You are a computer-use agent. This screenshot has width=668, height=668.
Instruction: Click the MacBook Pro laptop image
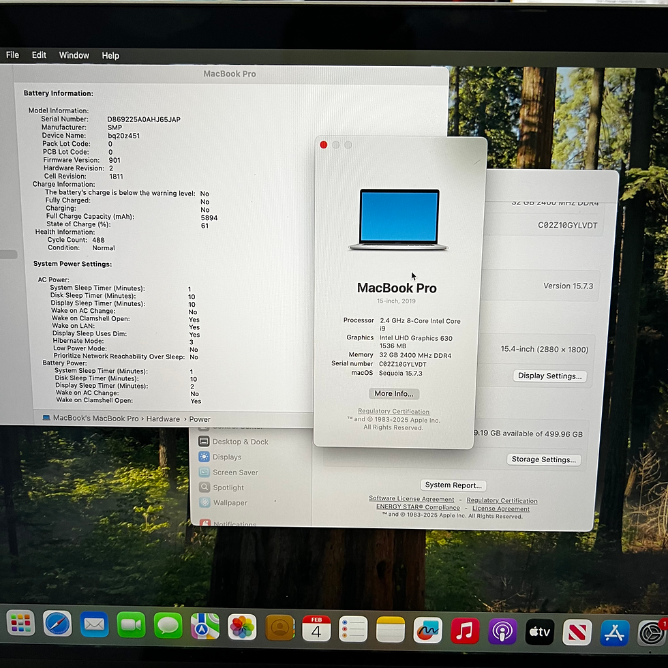(398, 219)
